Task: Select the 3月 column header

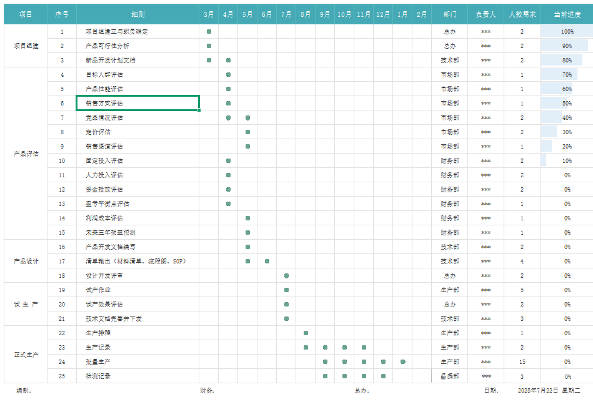Action: 209,14
